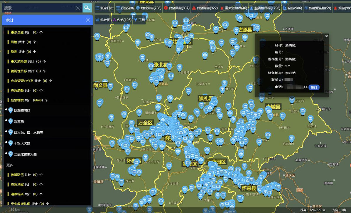Image resolution: width=351 pixels, height=213 pixels.
Task: Close the 消防锹 info popup
Action: point(326,36)
